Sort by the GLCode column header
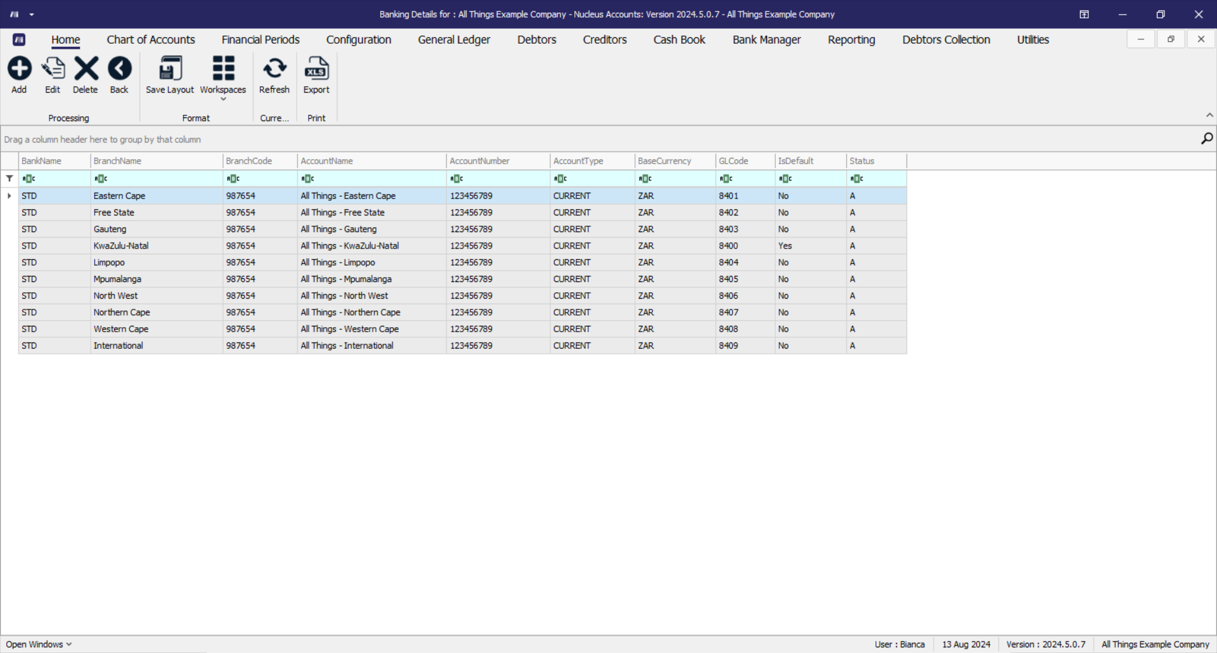Viewport: 1217px width, 653px height. click(x=745, y=161)
